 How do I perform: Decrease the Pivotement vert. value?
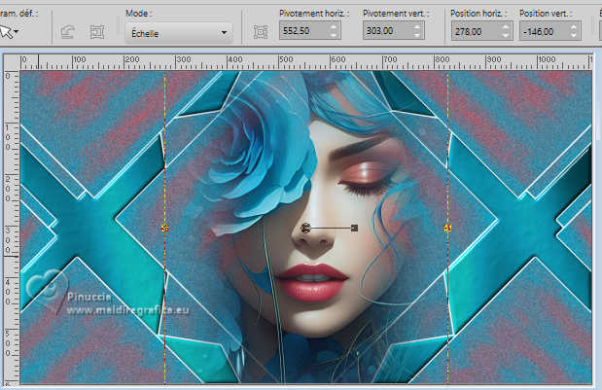point(417,35)
